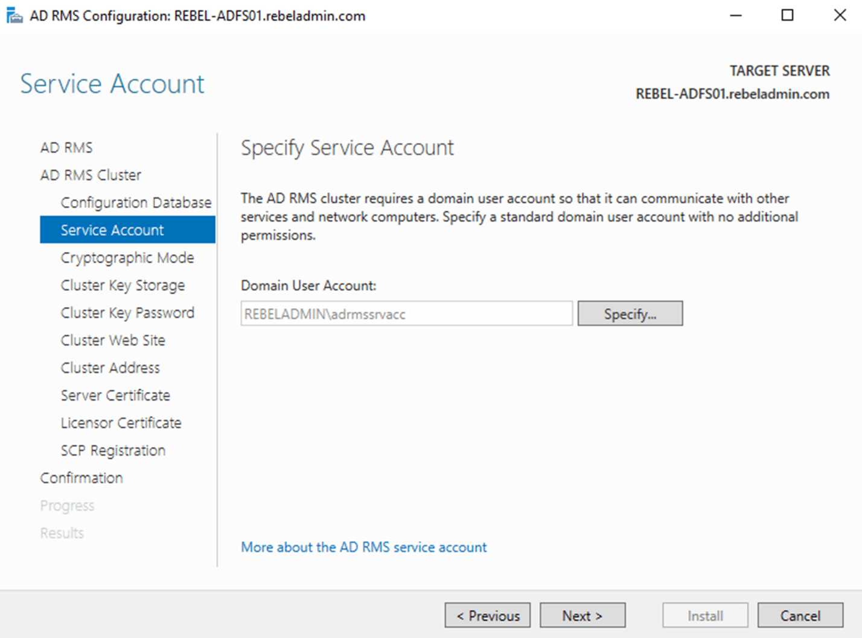
Task: Click the Domain User Account field
Action: point(406,314)
